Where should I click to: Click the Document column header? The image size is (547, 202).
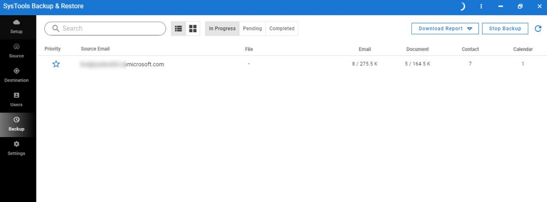(x=417, y=49)
